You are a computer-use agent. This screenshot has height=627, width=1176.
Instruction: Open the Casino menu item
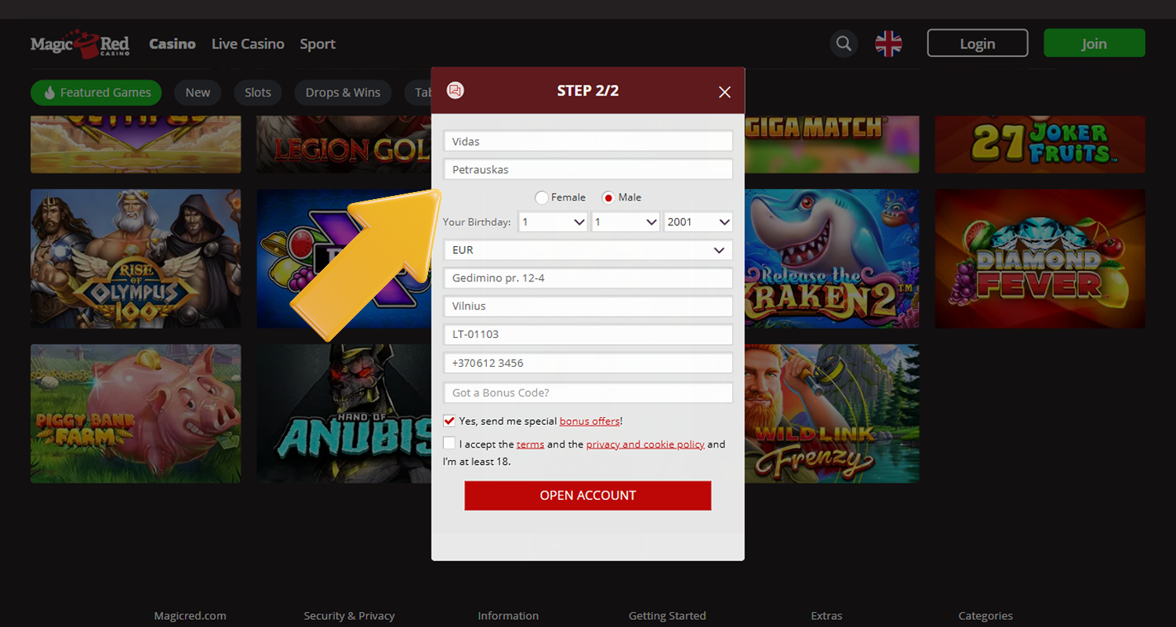pyautogui.click(x=172, y=44)
